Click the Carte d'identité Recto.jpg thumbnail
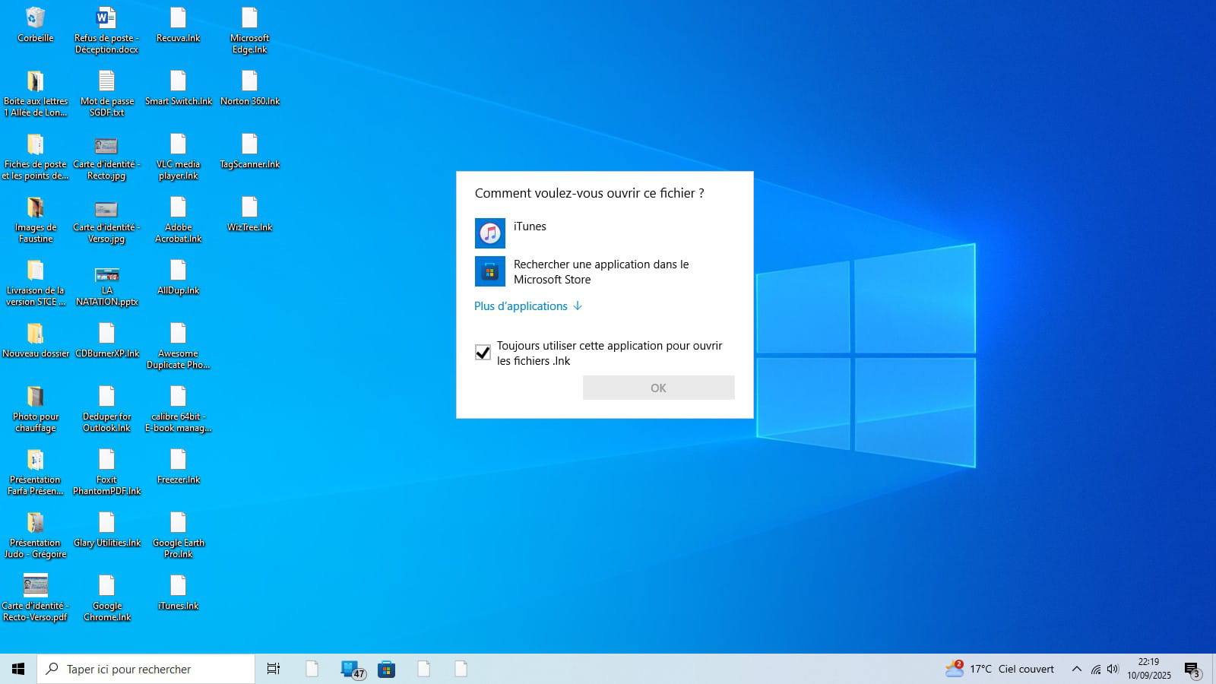This screenshot has height=684, width=1216. (106, 146)
